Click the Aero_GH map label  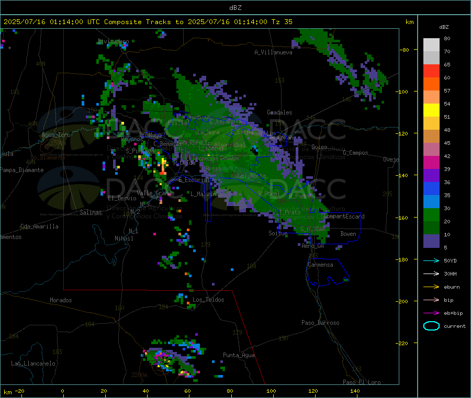point(313,246)
